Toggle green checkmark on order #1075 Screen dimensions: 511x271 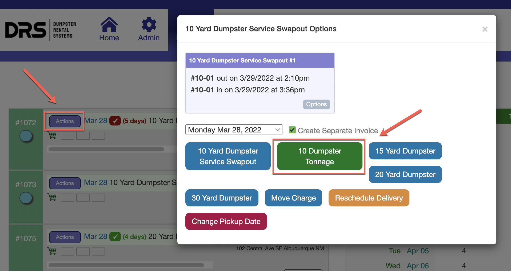click(x=115, y=237)
